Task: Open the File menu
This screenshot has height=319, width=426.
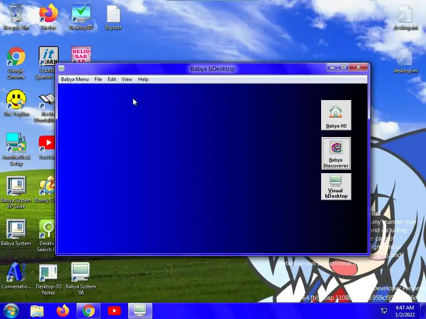Action: (x=98, y=79)
